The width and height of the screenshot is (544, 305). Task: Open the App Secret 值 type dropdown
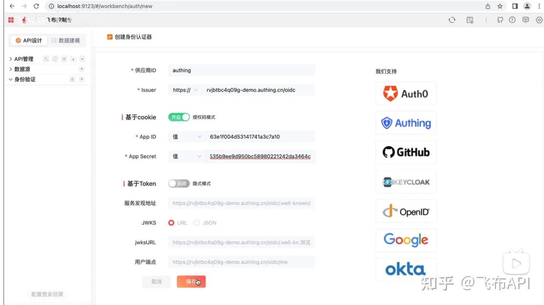tap(187, 156)
